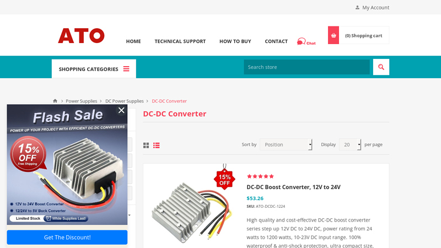Image resolution: width=441 pixels, height=248 pixels.
Task: Open the How To Buy menu item
Action: tap(235, 41)
